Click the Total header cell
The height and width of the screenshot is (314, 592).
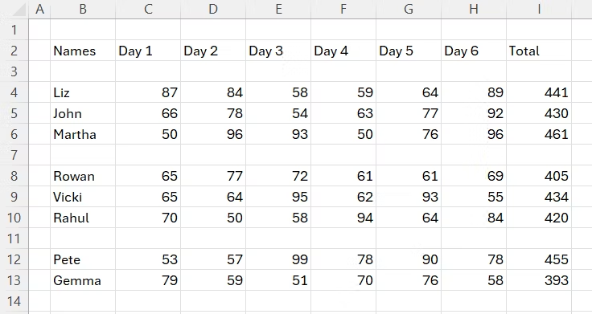point(539,51)
